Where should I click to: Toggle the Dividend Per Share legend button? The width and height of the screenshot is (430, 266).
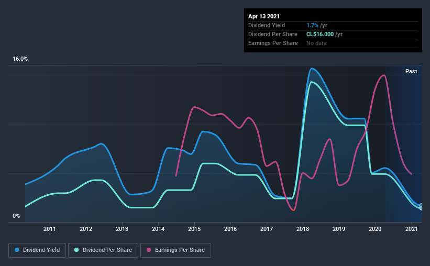tap(103, 250)
